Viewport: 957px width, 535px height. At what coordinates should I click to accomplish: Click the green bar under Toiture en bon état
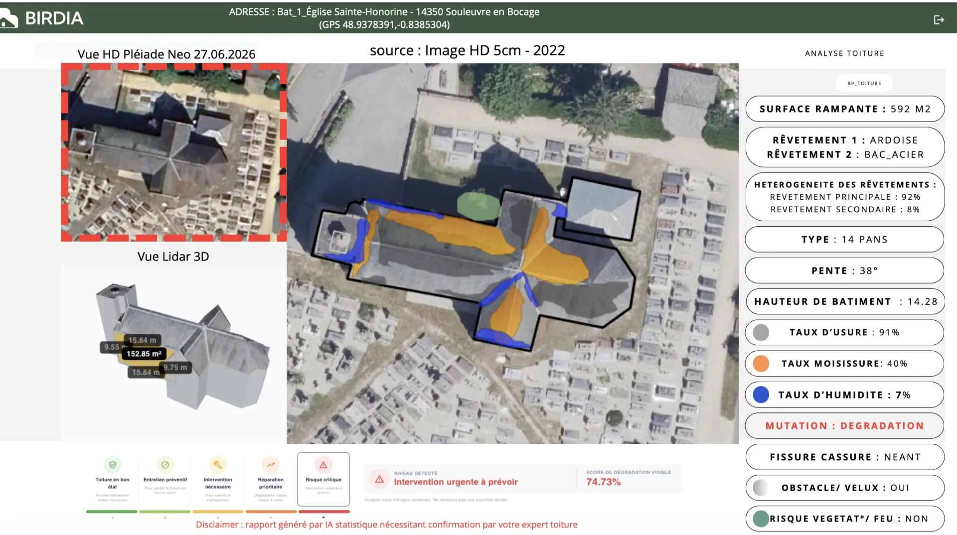[x=112, y=512]
